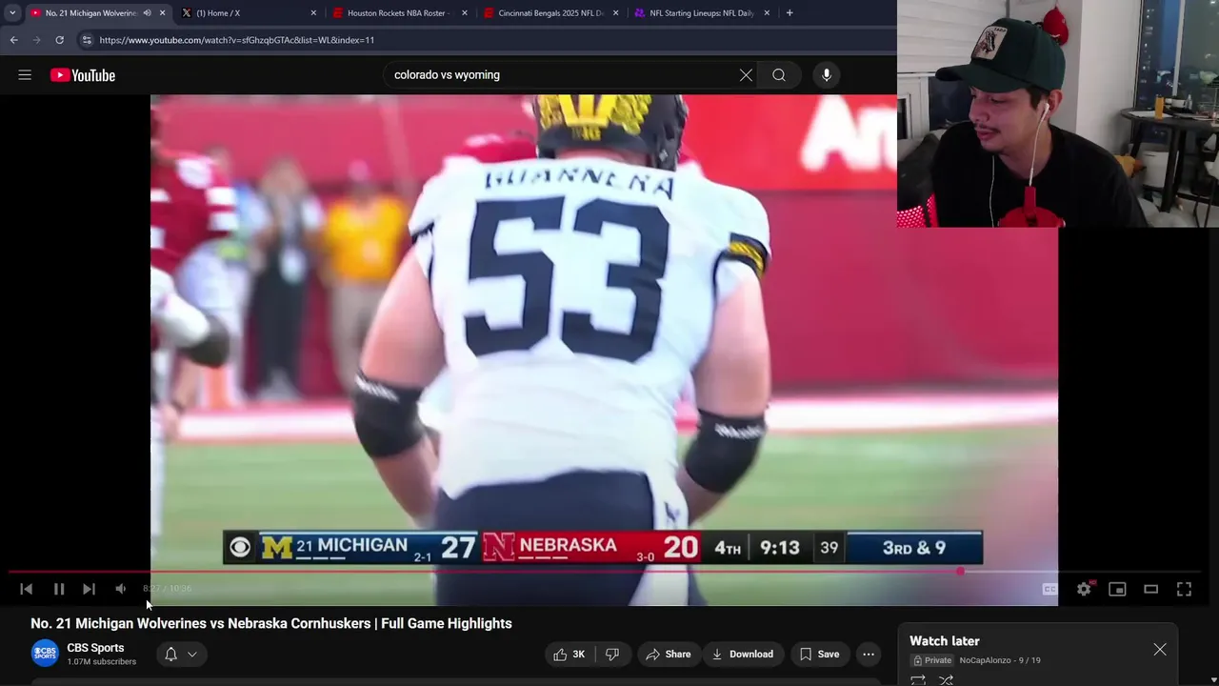Open NoCapAlonzo playlist owner link
Image resolution: width=1219 pixels, height=686 pixels.
[x=985, y=660]
